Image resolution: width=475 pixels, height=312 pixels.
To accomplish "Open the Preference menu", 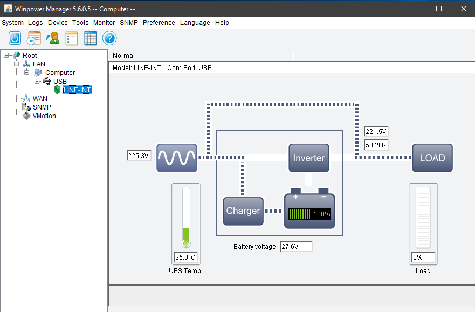I will 159,23.
